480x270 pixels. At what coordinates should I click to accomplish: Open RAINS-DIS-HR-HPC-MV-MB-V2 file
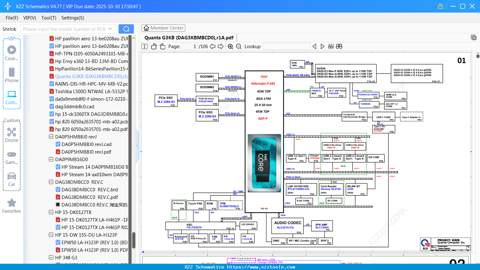click(89, 84)
